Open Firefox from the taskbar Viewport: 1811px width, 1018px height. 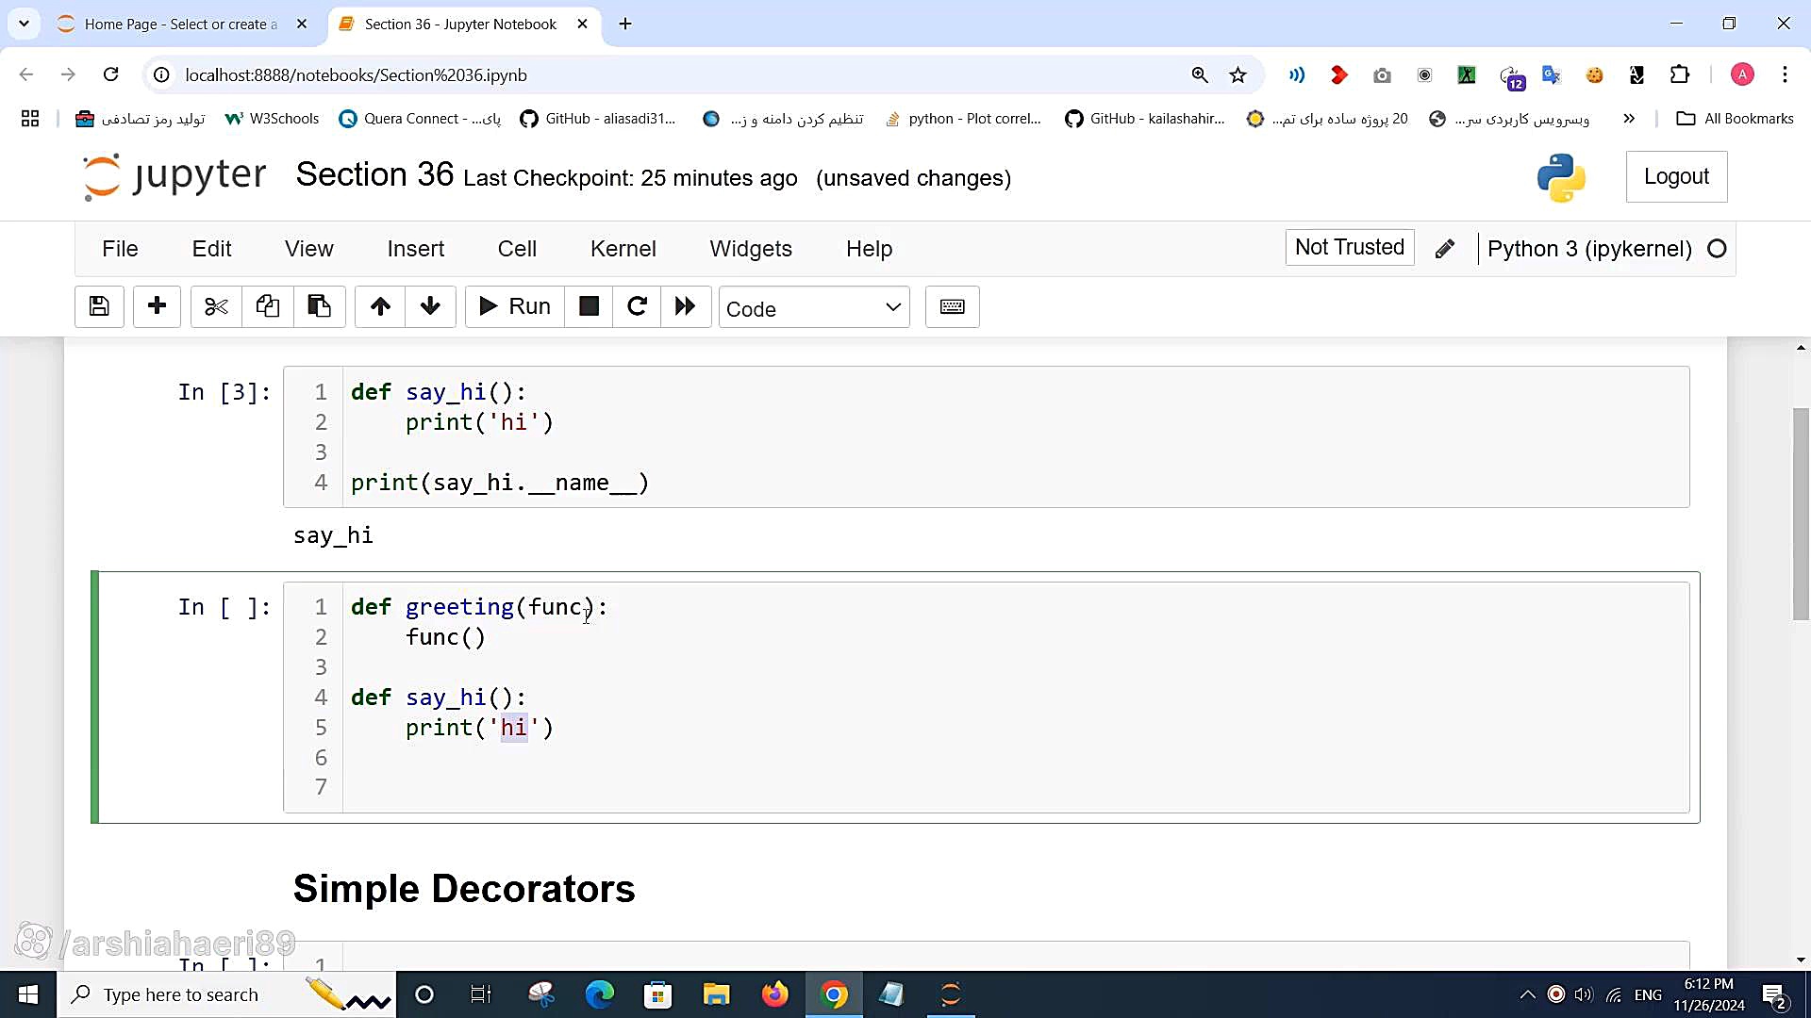coord(774,994)
